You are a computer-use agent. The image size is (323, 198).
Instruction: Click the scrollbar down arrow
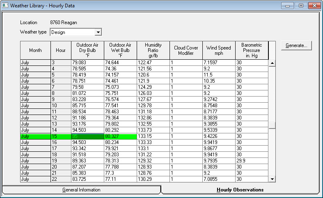272,179
